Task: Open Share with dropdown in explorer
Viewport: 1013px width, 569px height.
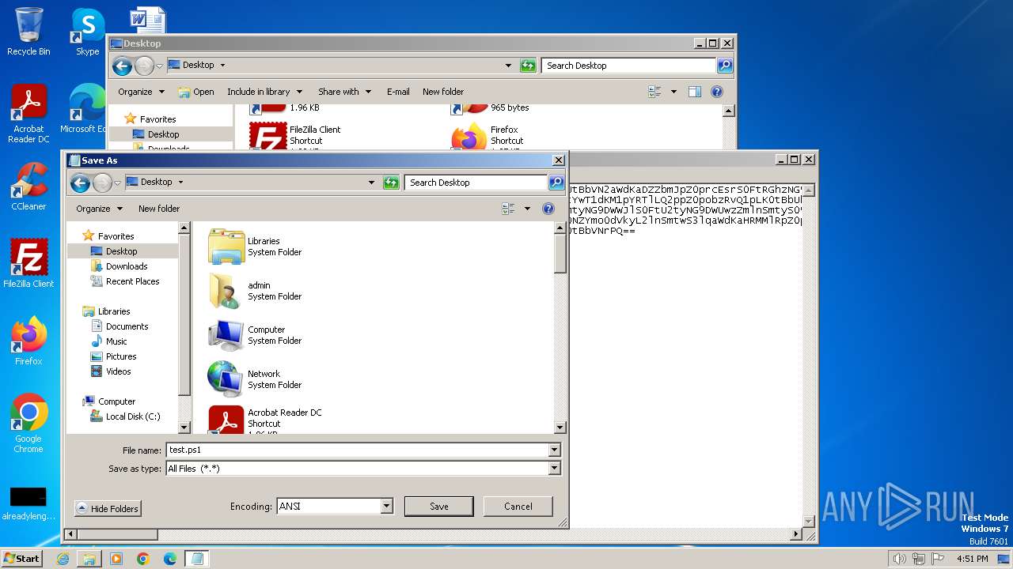Action: click(x=344, y=92)
